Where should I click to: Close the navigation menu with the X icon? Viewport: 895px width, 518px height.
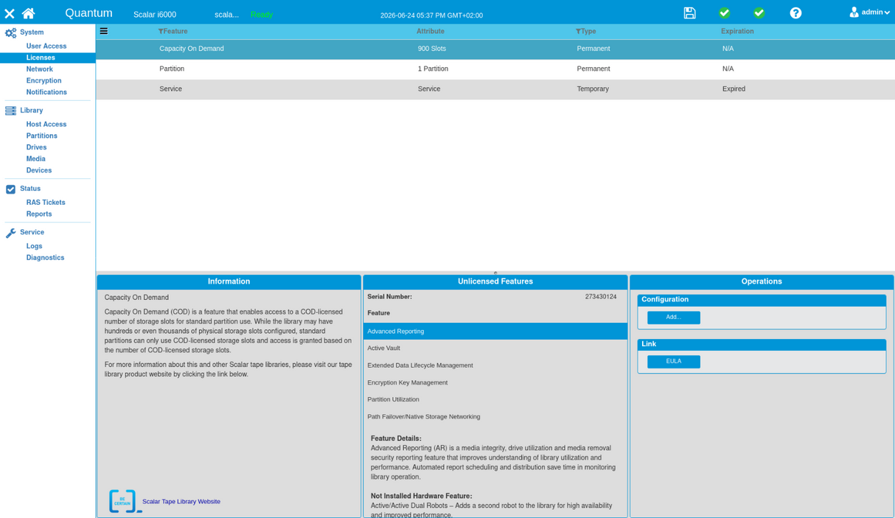tap(10, 13)
